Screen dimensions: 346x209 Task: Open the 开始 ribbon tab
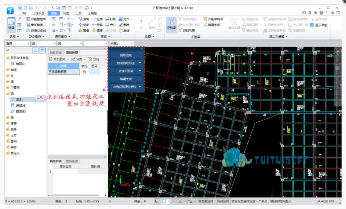(23, 13)
